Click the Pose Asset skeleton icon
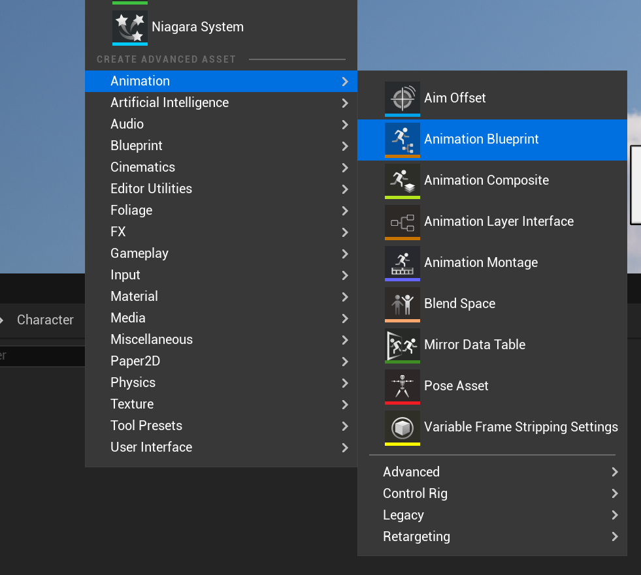Viewport: 641px width, 575px height. click(x=403, y=387)
